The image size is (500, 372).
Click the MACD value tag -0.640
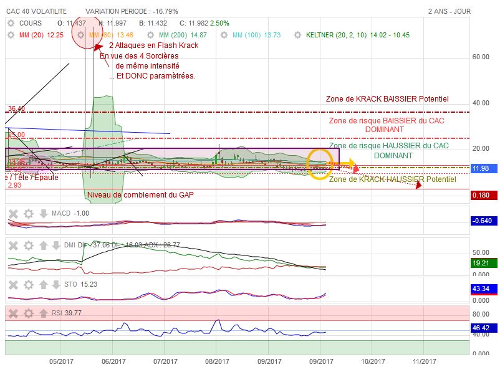pyautogui.click(x=484, y=221)
